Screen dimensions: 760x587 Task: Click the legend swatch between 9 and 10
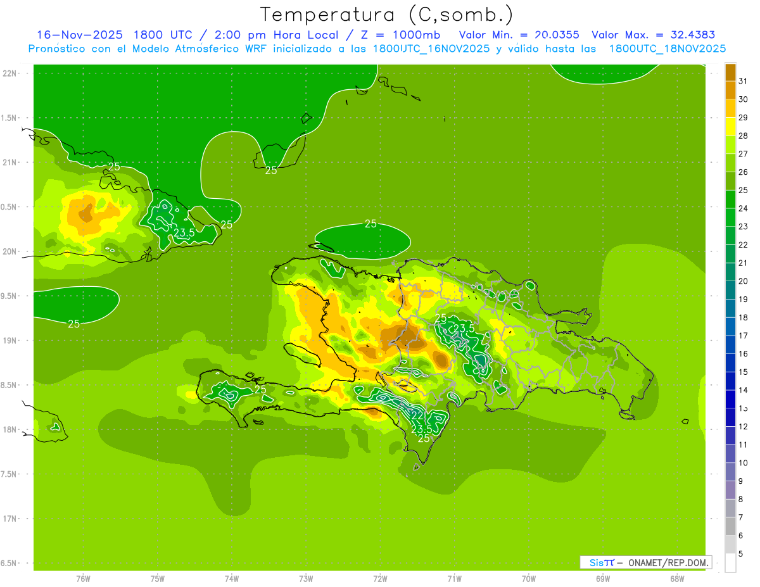[730, 472]
